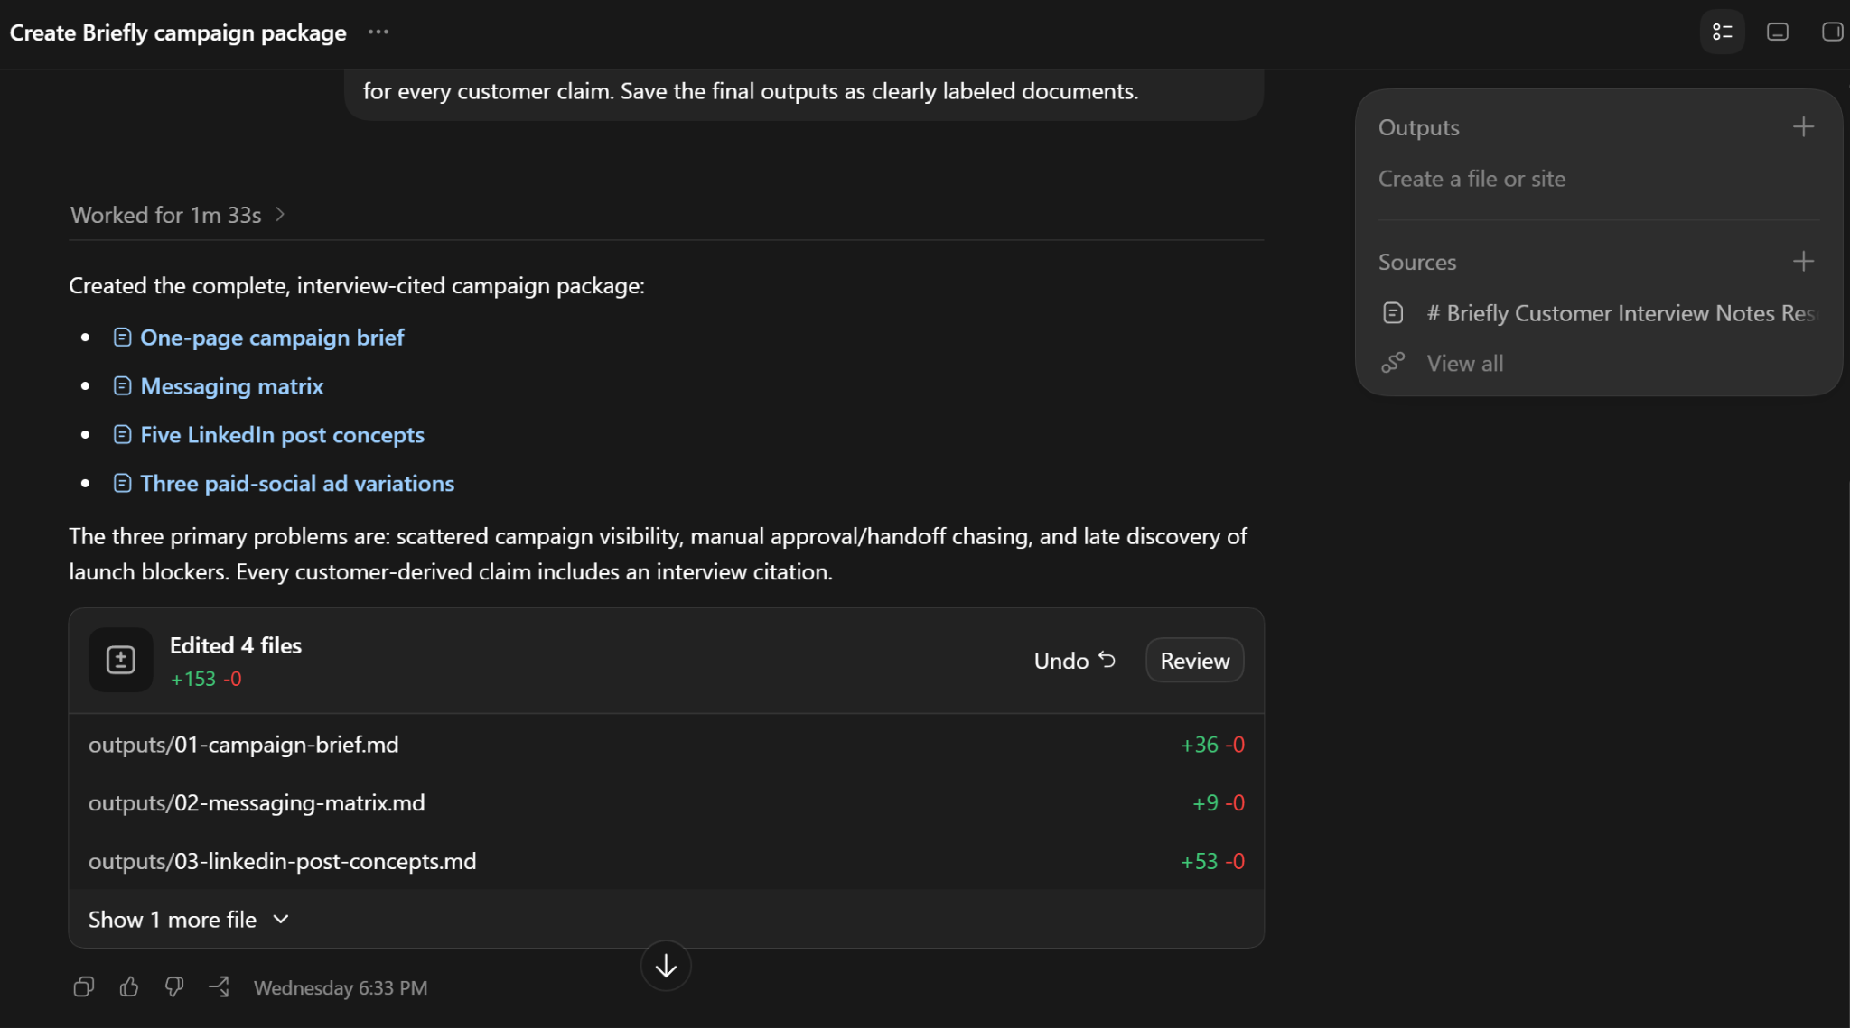Screen dimensions: 1850x1028
Task: Open outputs/01-campaign-brief.md file row
Action: 666,745
